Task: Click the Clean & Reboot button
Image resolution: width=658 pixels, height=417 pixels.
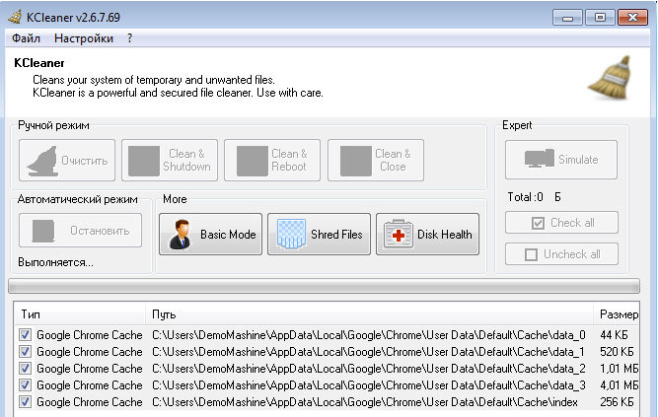Action: (271, 160)
